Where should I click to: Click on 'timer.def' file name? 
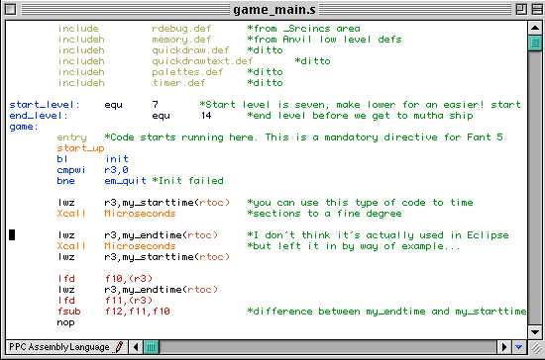coord(178,83)
